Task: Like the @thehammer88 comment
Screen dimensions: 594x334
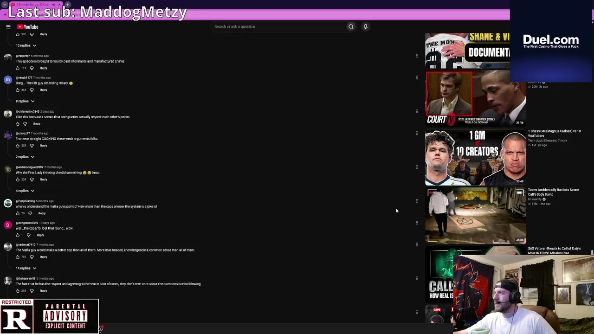Action: [18, 291]
